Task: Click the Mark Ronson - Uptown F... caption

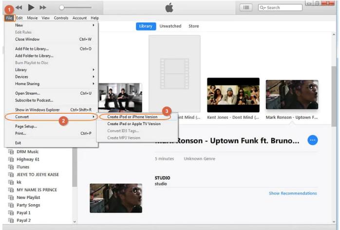Action: [292, 117]
